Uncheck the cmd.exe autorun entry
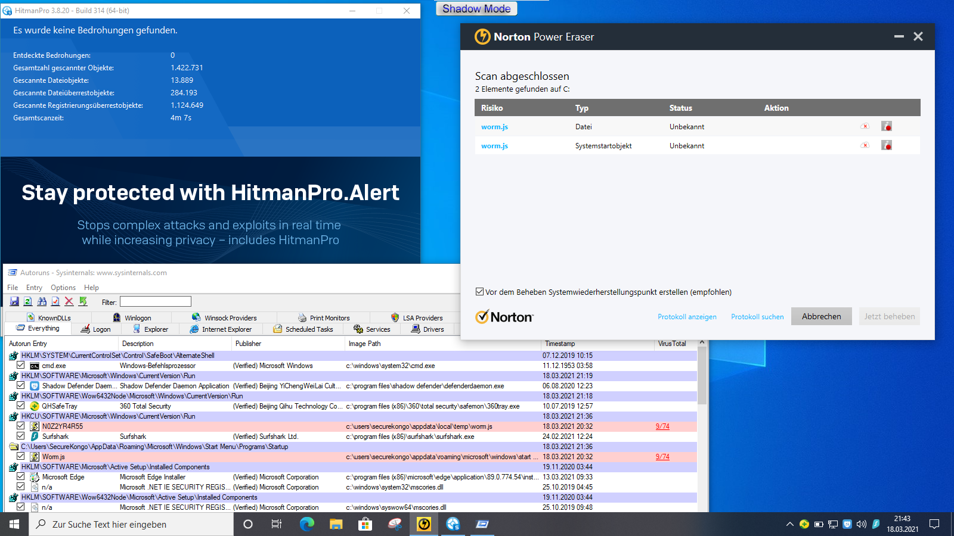The image size is (954, 536). click(21, 365)
